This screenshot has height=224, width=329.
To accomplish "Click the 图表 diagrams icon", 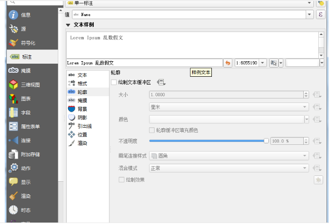I will [x=14, y=99].
